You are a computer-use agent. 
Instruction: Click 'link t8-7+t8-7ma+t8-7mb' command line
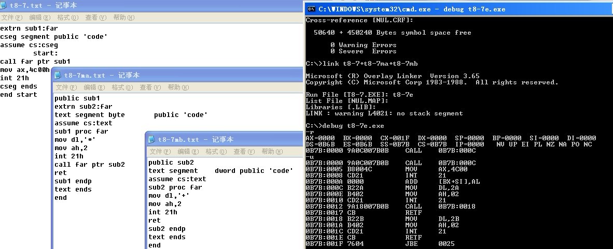(x=361, y=64)
